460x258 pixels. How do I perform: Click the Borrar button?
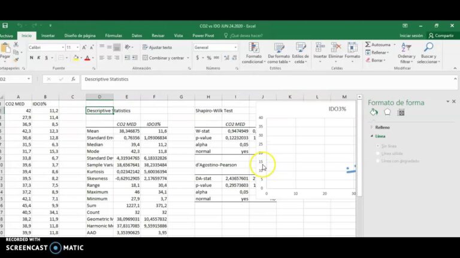[375, 60]
